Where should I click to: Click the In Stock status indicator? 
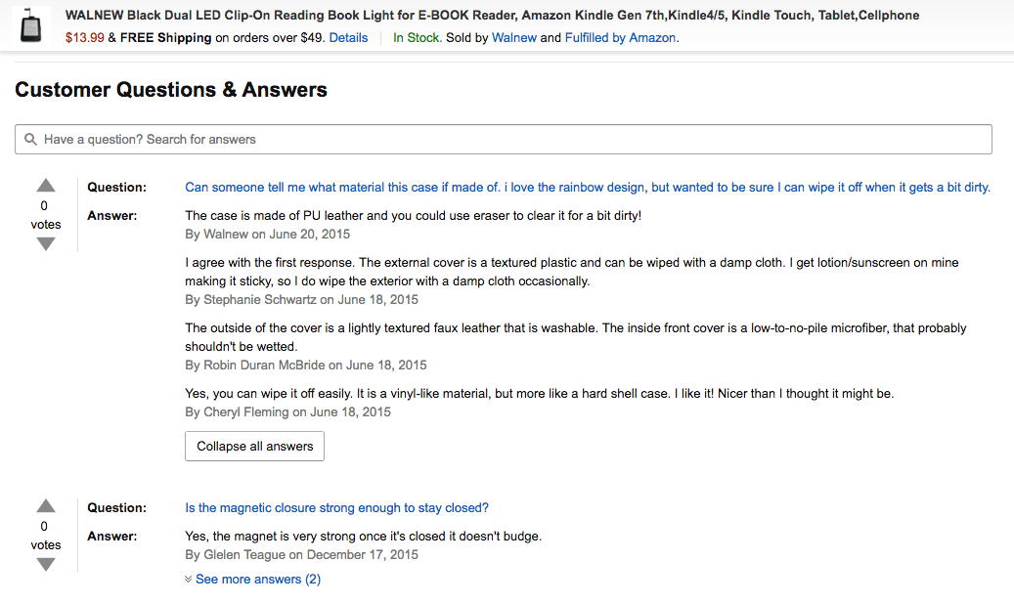click(x=417, y=36)
